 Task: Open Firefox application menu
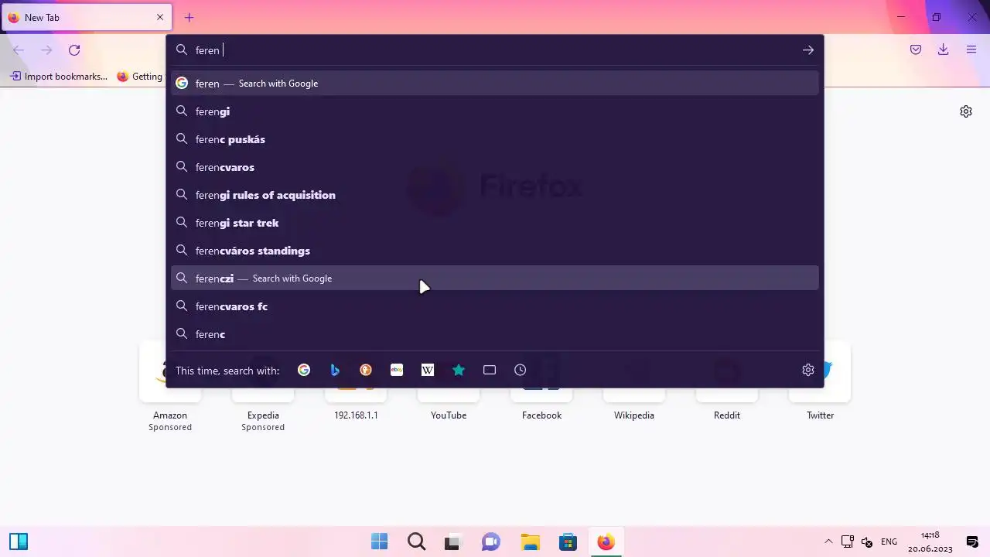[971, 50]
